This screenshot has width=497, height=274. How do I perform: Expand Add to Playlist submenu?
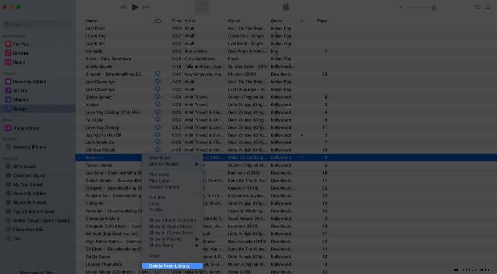(x=172, y=164)
